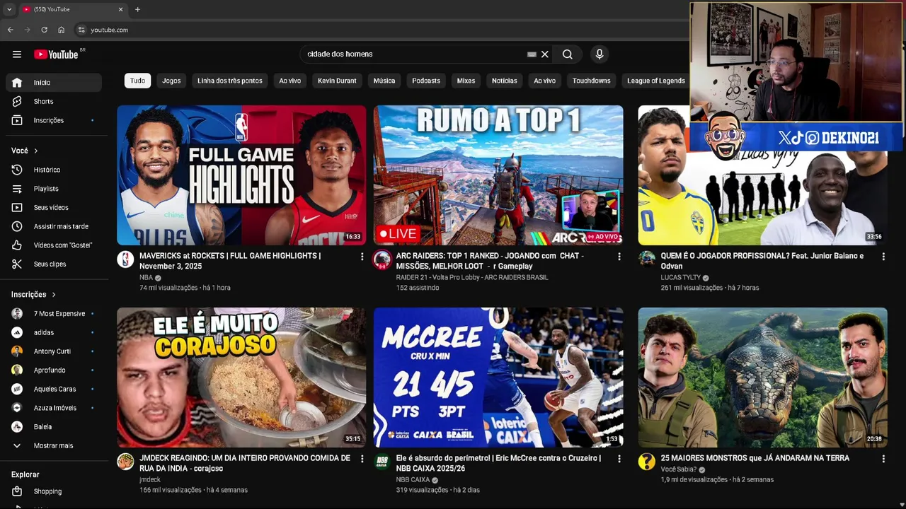Viewport: 906px width, 509px height.
Task: Open options menu for Mavericks at Rockets video
Action: click(362, 257)
